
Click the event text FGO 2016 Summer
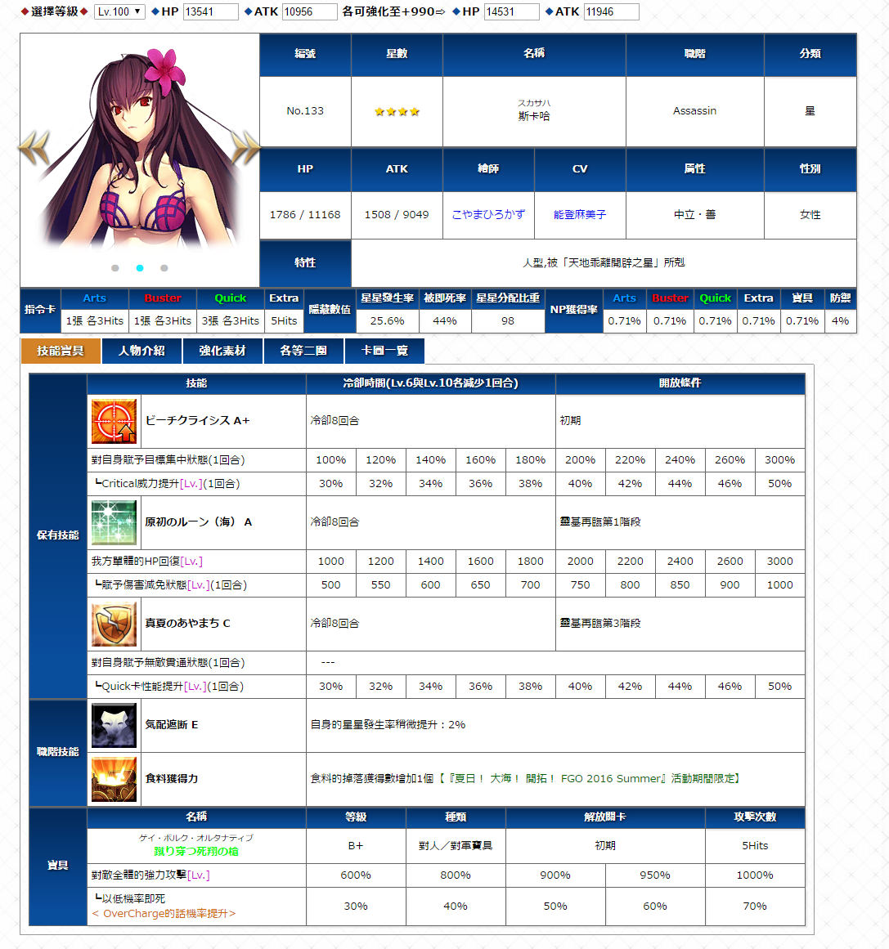click(x=613, y=778)
